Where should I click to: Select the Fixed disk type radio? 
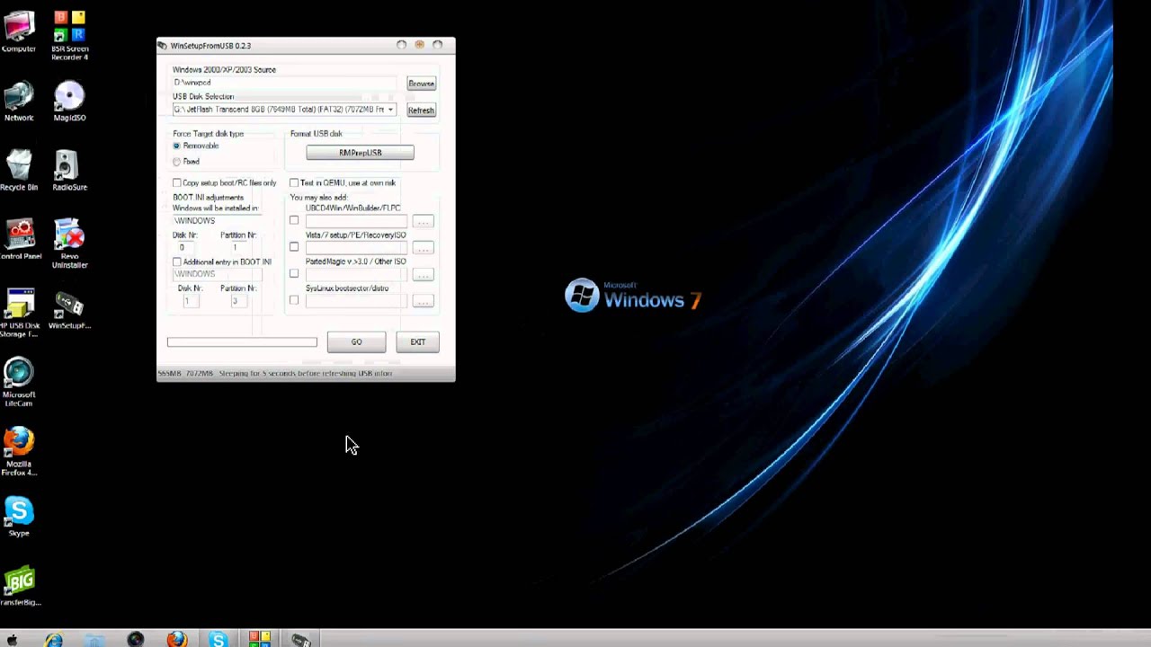176,162
